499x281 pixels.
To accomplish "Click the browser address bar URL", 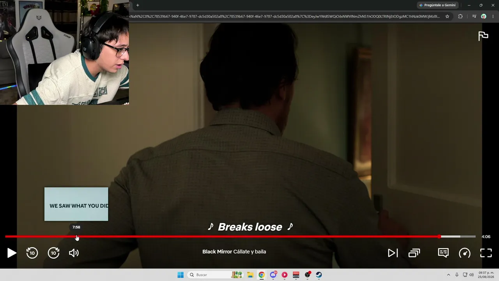I will pyautogui.click(x=285, y=16).
